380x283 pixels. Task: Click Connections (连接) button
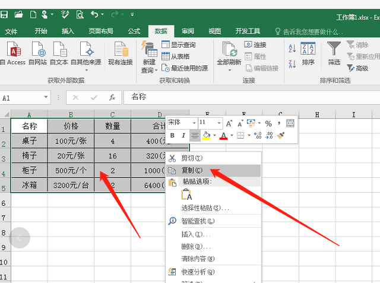tap(255, 45)
